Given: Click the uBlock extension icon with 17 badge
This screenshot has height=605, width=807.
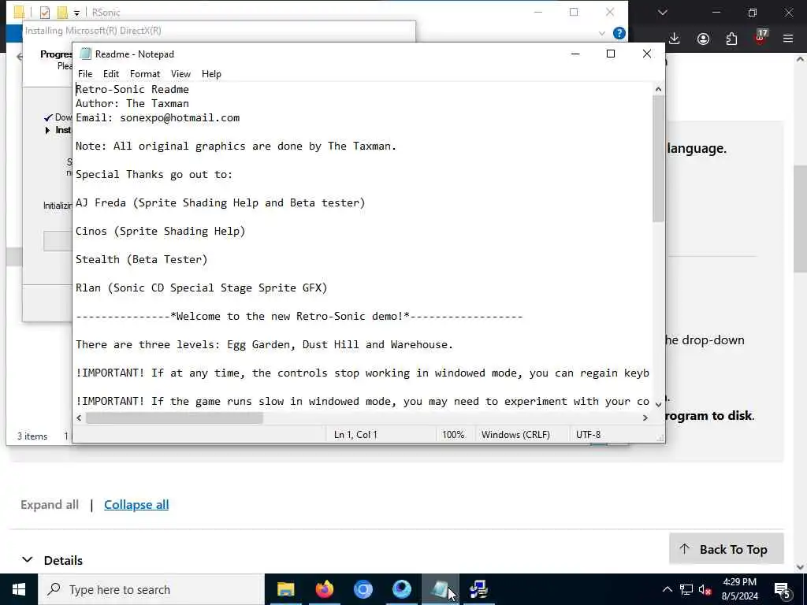Looking at the screenshot, I should (761, 38).
